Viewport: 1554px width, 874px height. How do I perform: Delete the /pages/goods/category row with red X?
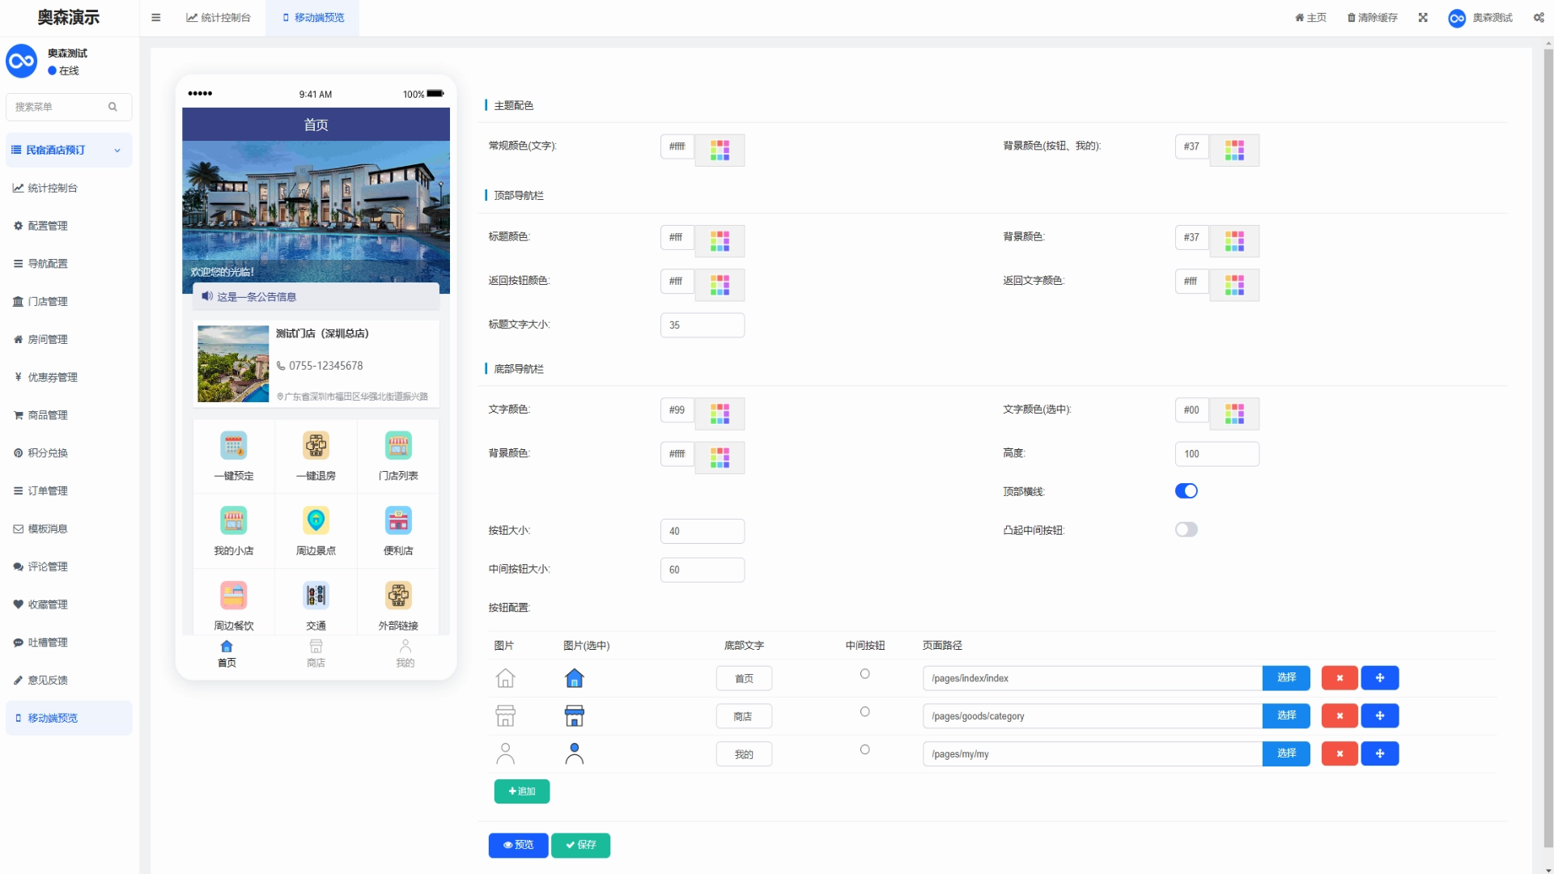tap(1340, 716)
